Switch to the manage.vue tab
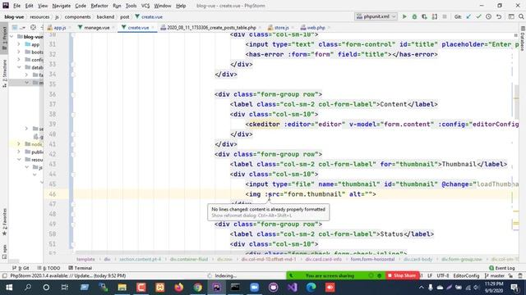 point(96,27)
